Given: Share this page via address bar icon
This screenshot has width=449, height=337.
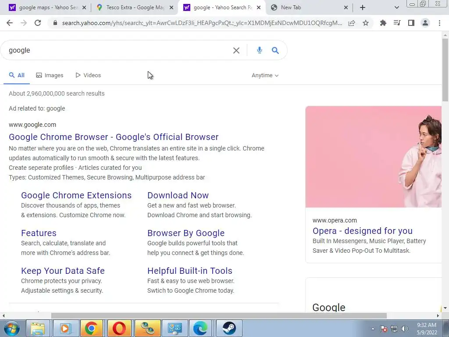Looking at the screenshot, I should click(352, 23).
